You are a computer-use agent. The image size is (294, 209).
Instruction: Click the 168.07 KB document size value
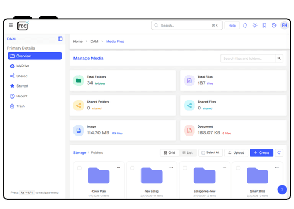[x=209, y=133]
